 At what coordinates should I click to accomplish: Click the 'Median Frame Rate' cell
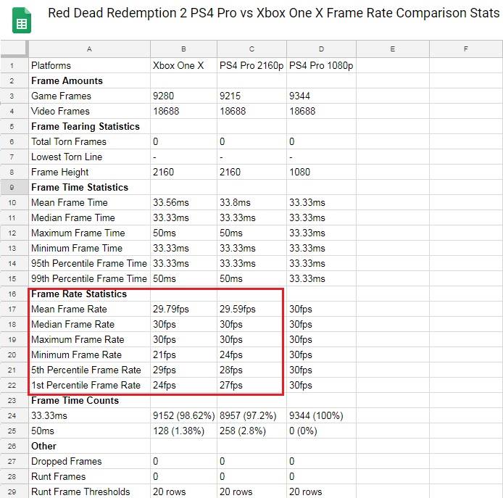(x=89, y=324)
